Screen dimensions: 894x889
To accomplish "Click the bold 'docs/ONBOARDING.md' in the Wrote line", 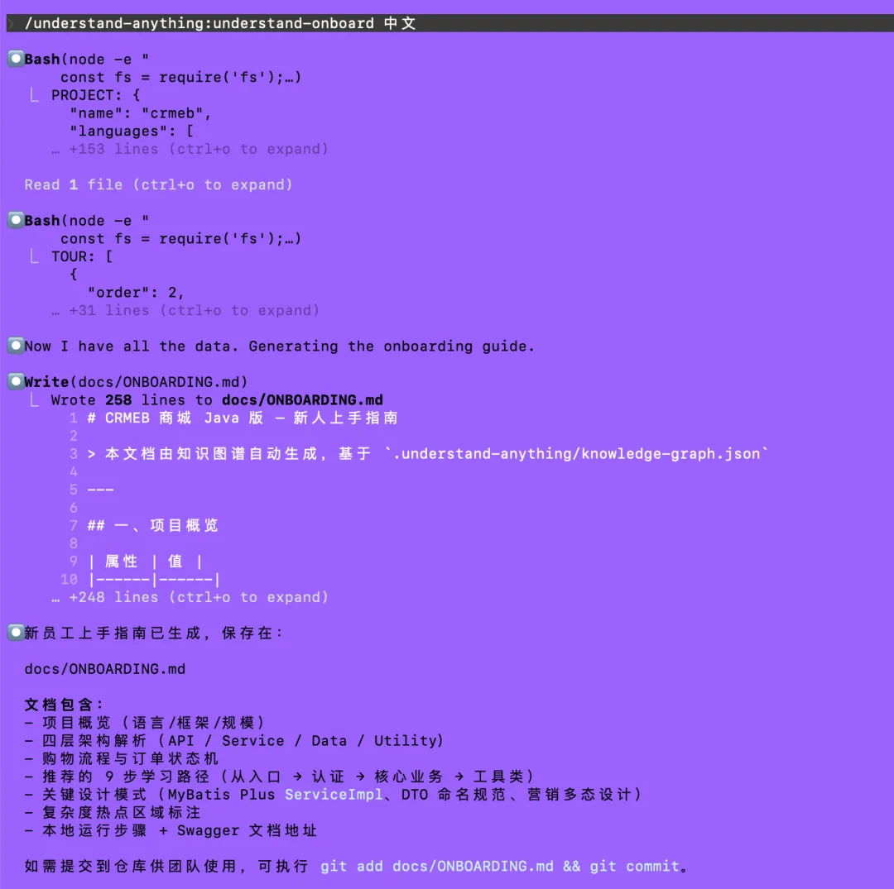I will coord(302,400).
